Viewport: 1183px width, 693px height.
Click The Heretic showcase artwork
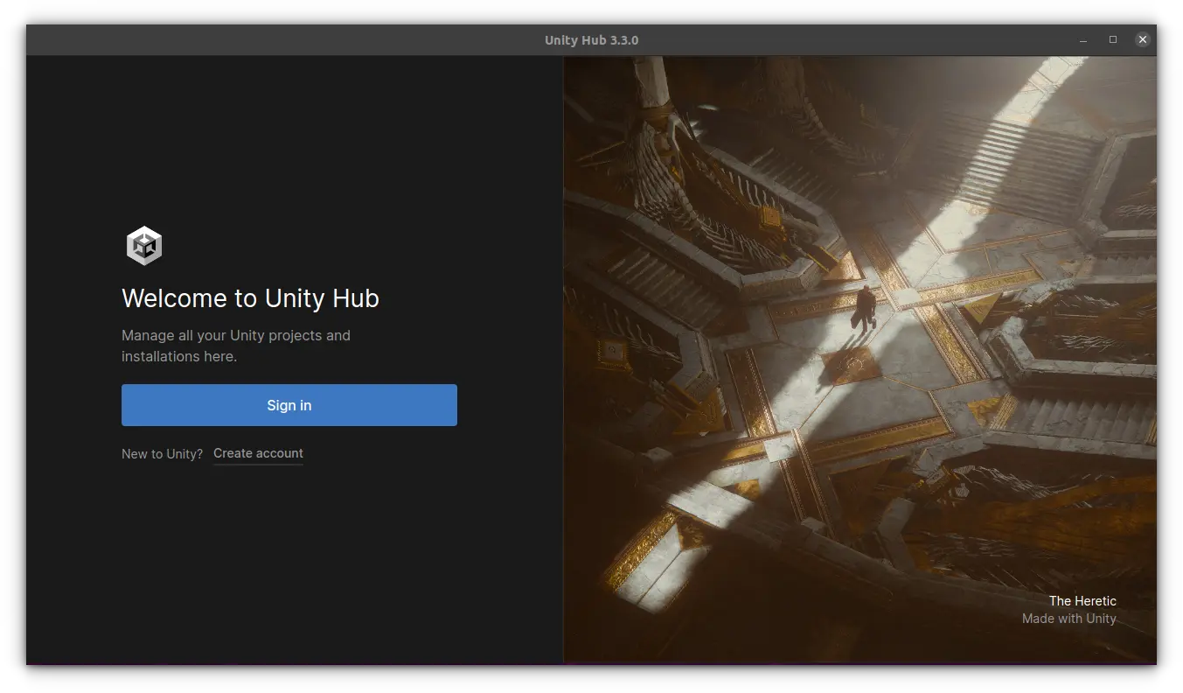(859, 360)
